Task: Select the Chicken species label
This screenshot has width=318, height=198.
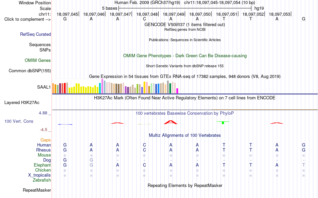Action: 43,170
